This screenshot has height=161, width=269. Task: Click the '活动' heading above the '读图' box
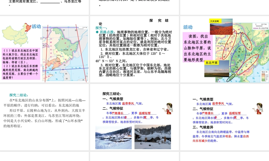click(x=188, y=27)
